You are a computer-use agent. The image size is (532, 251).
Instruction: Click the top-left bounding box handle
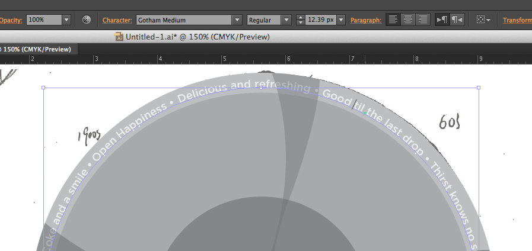(43, 88)
